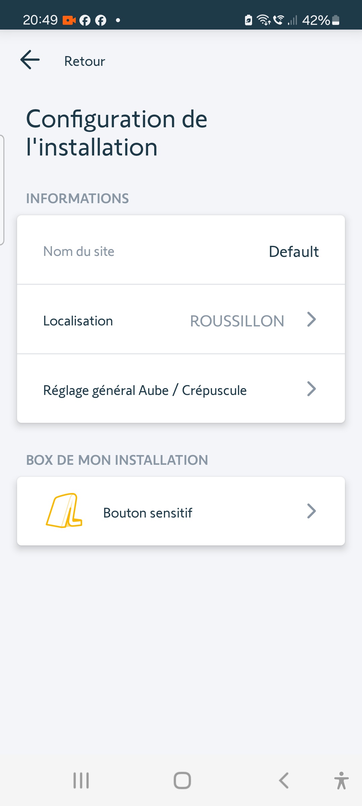Viewport: 362px width, 806px height.
Task: Open Réglage général Aube / Crépuscule
Action: coord(145,390)
